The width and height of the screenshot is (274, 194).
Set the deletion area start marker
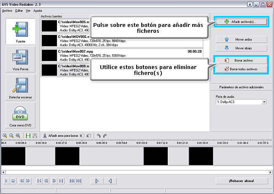(x=97, y=181)
